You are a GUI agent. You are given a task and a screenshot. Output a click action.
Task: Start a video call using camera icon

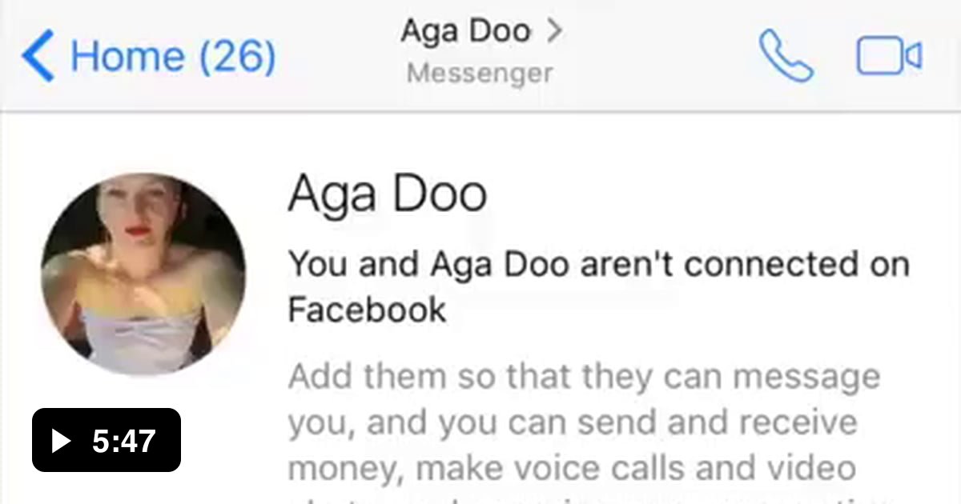[x=889, y=57]
